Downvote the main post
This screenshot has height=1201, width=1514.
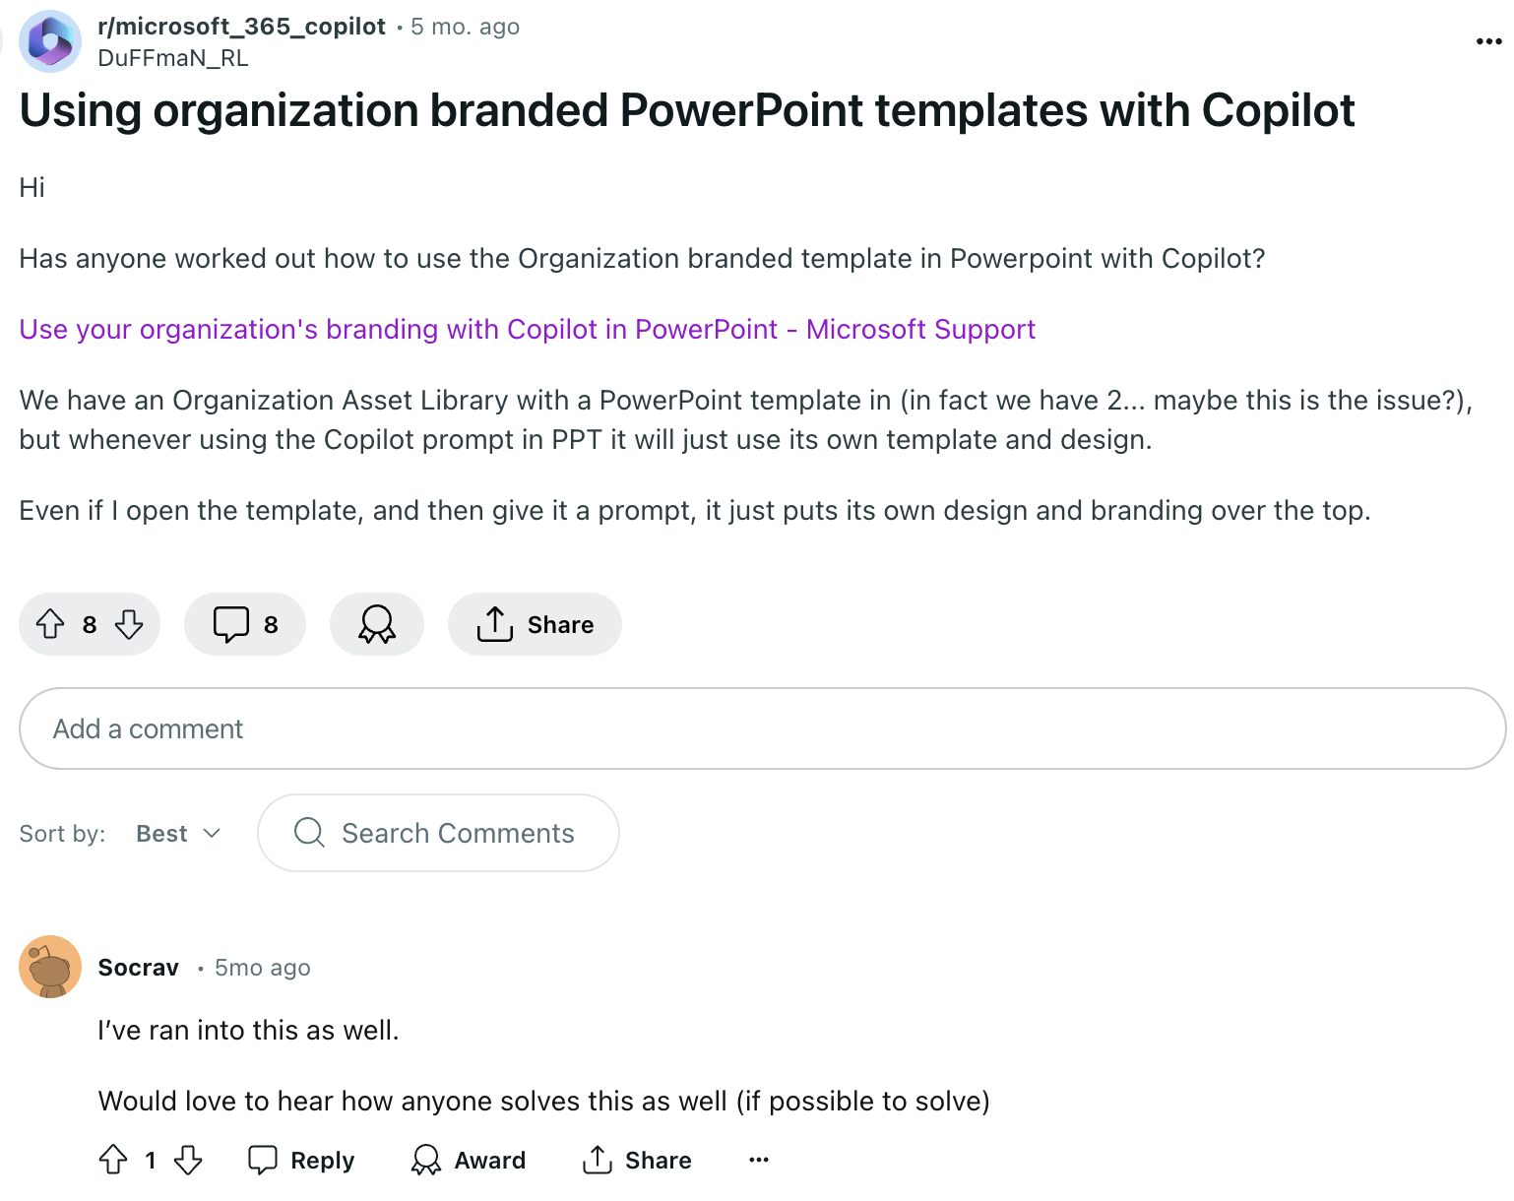[129, 624]
